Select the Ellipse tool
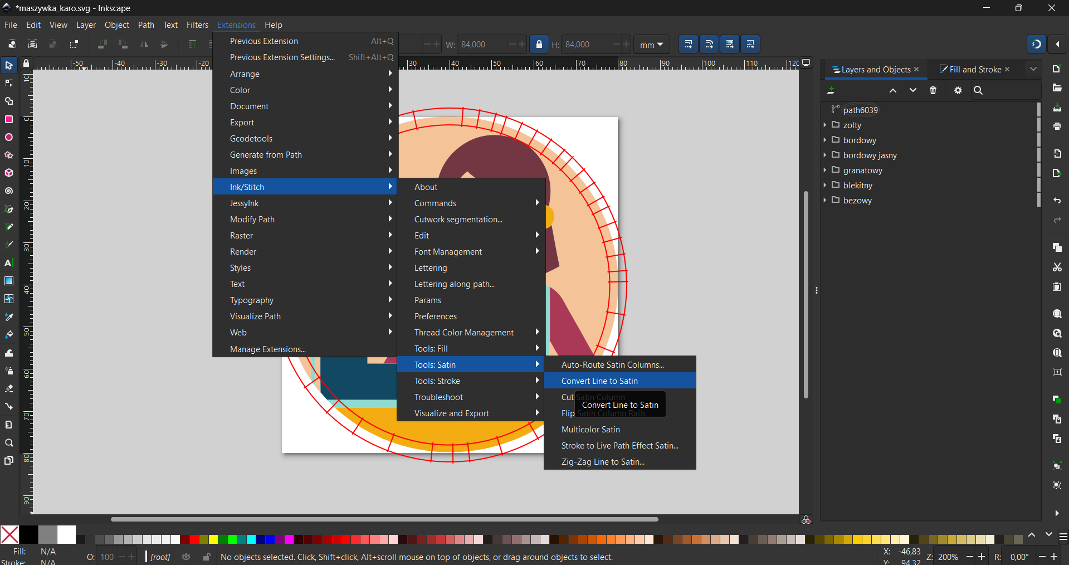The image size is (1069, 565). coord(9,137)
